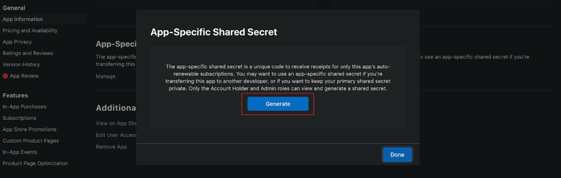Open App Store Promotions
Screen dimensions: 561x178
tap(30, 129)
